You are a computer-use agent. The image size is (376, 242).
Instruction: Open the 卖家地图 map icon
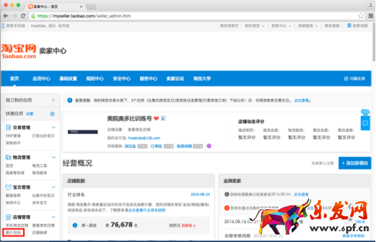(349, 26)
